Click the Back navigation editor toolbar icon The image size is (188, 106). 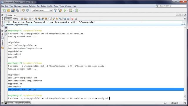coord(26,19)
